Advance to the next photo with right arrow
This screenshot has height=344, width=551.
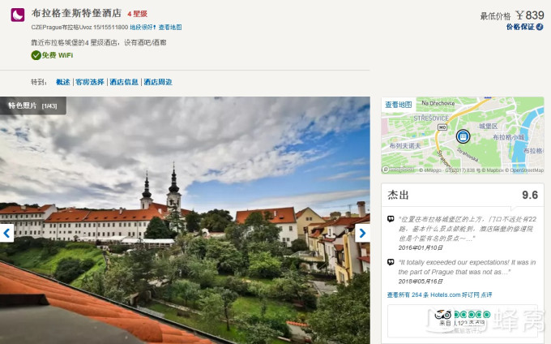pyautogui.click(x=362, y=233)
